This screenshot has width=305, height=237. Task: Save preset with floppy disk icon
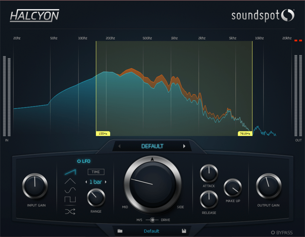coord(184,231)
